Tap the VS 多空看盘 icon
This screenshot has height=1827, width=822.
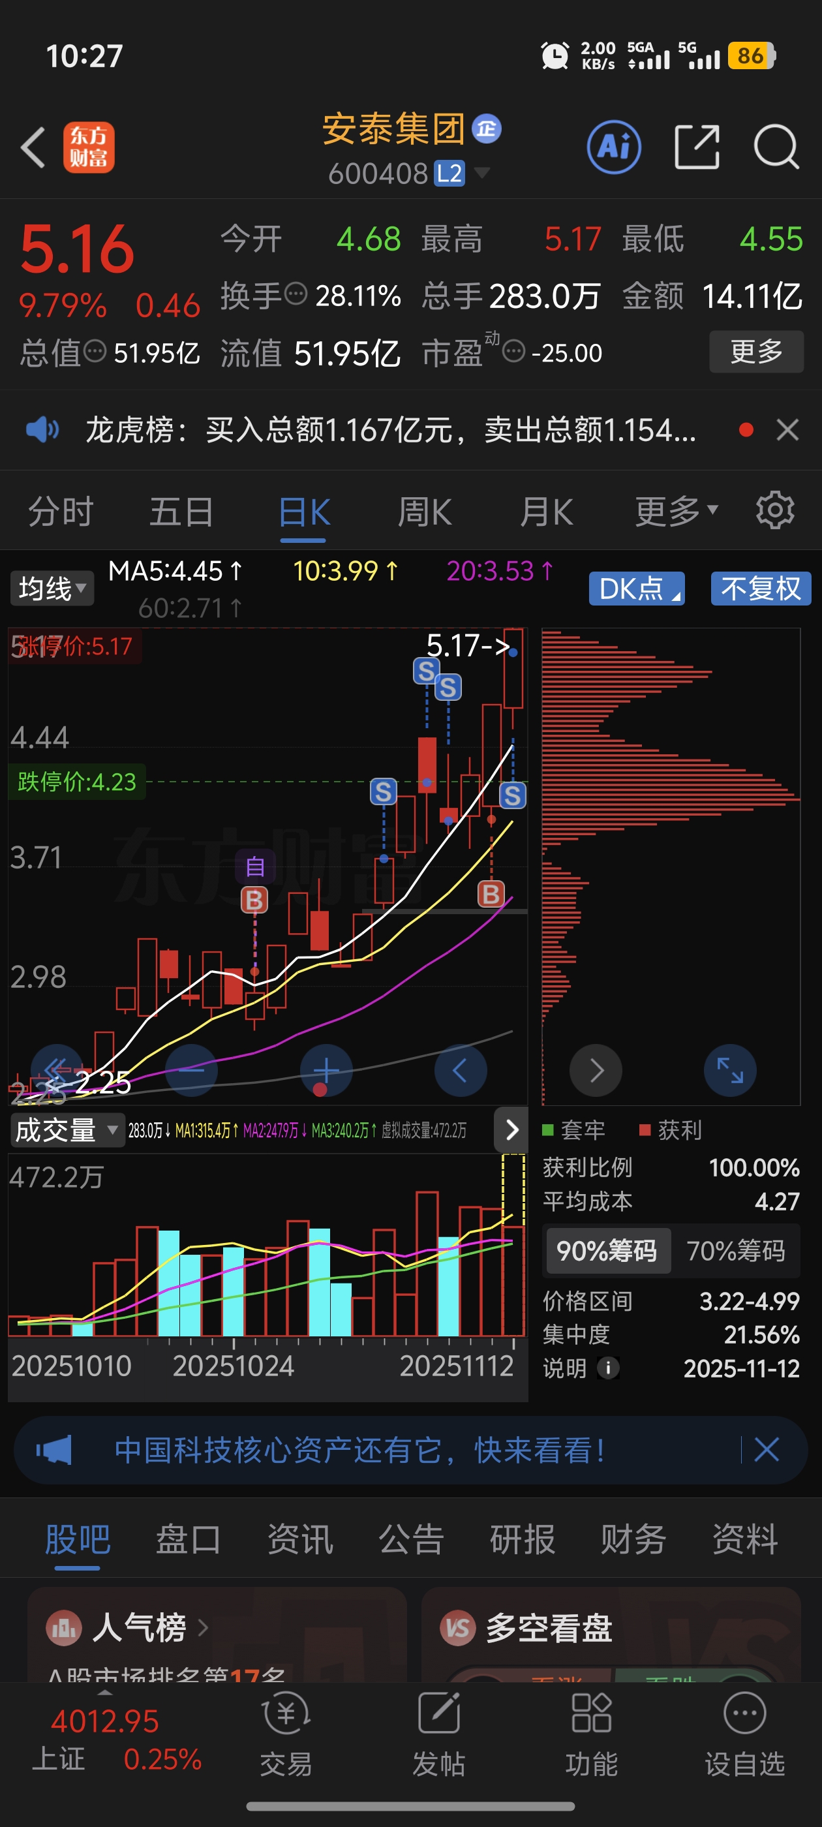[457, 1627]
